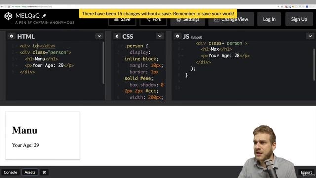Open the Console panel
Image resolution: width=316 pixels, height=178 pixels.
click(x=10, y=172)
